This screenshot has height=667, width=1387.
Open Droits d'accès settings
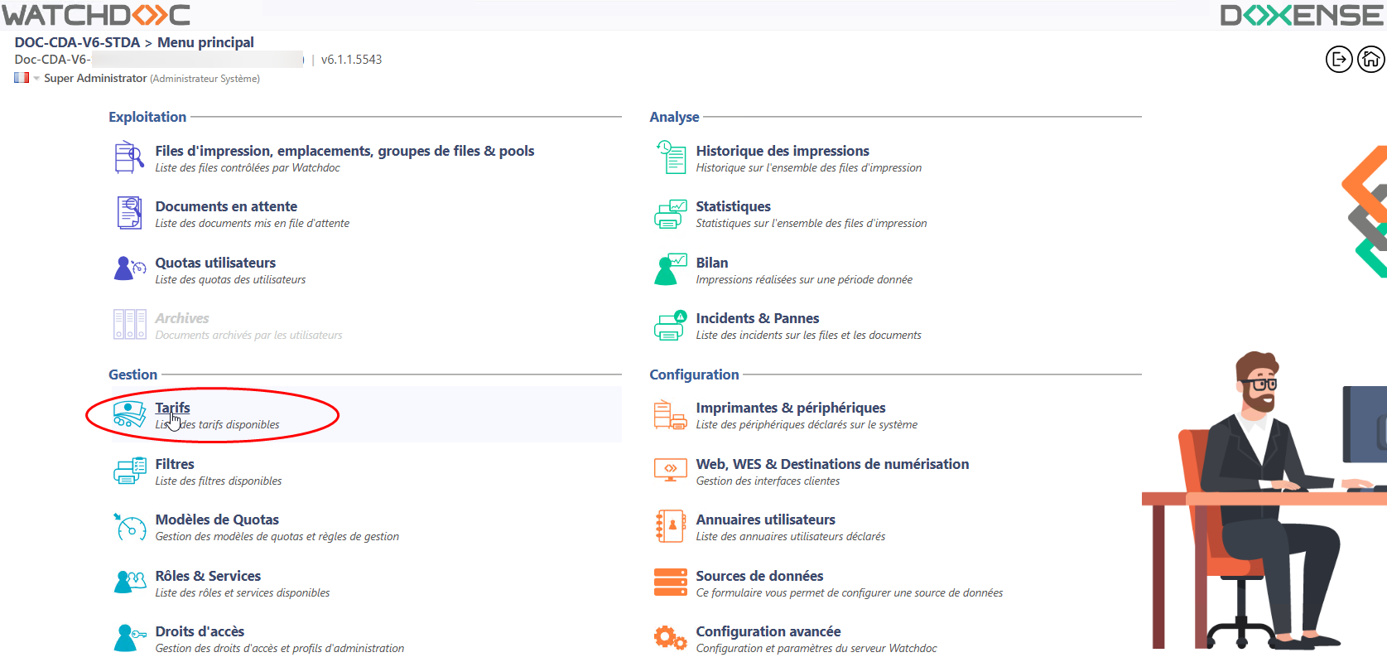tap(200, 631)
